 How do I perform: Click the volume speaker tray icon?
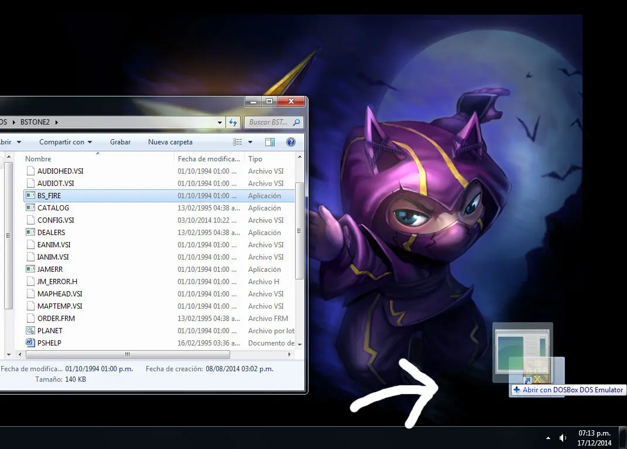pos(563,438)
